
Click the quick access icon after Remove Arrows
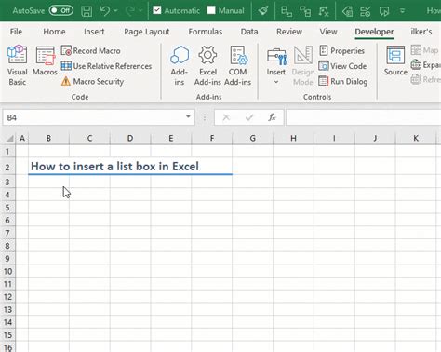pos(347,11)
